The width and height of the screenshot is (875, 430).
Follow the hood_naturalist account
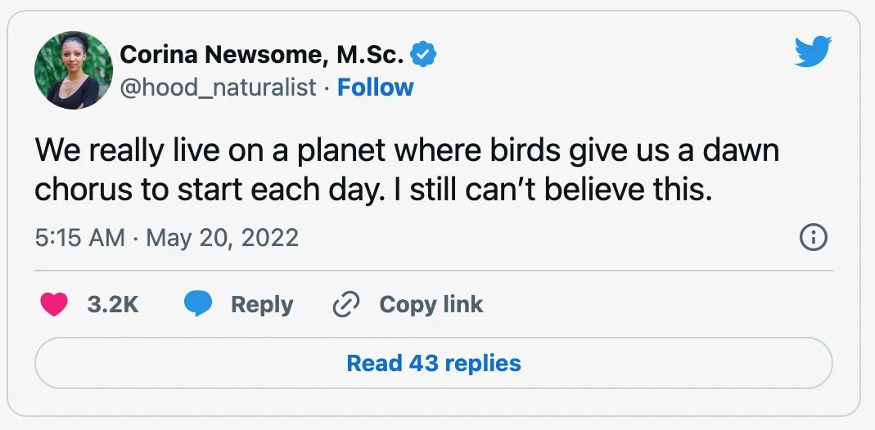click(376, 87)
